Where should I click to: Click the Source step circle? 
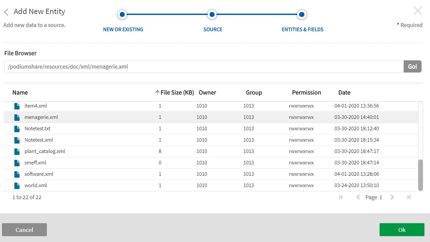click(212, 14)
